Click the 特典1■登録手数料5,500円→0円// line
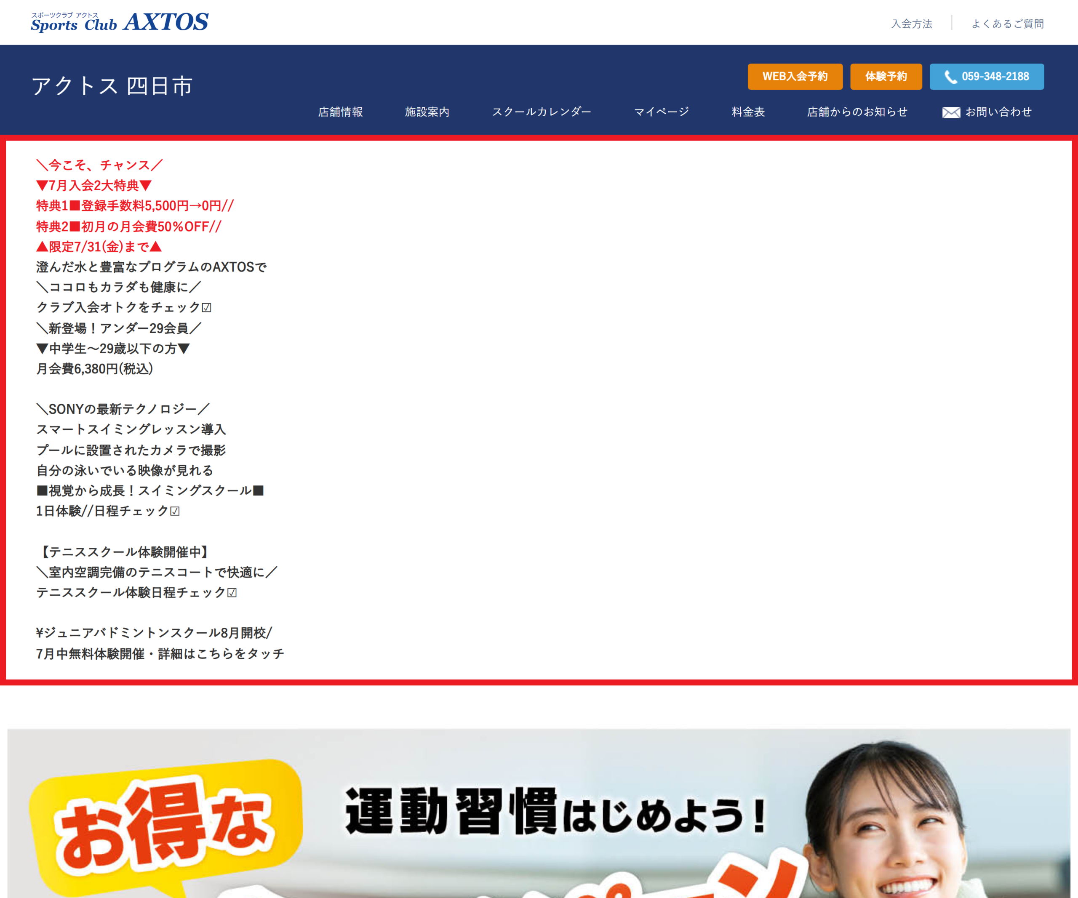Viewport: 1078px width, 898px height. click(135, 206)
